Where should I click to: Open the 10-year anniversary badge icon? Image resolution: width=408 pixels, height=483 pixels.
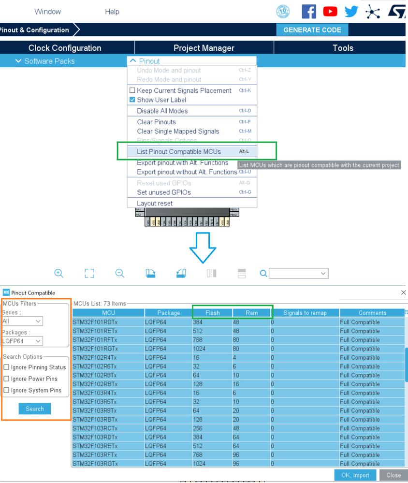pyautogui.click(x=283, y=12)
